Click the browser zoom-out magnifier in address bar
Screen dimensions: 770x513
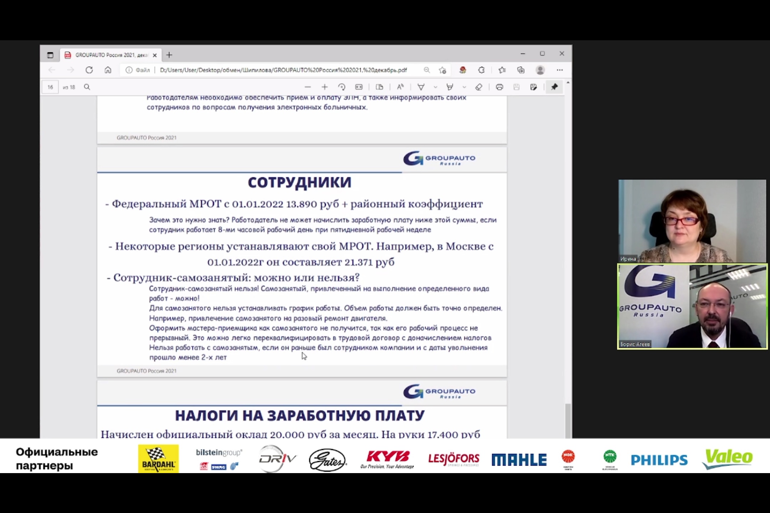[x=427, y=70]
